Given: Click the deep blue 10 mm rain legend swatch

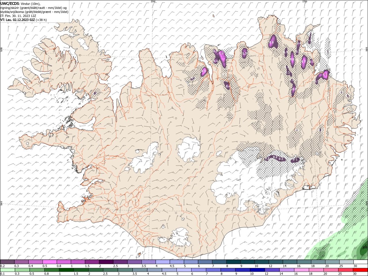Looking at the screenshot, I should coord(257,270).
